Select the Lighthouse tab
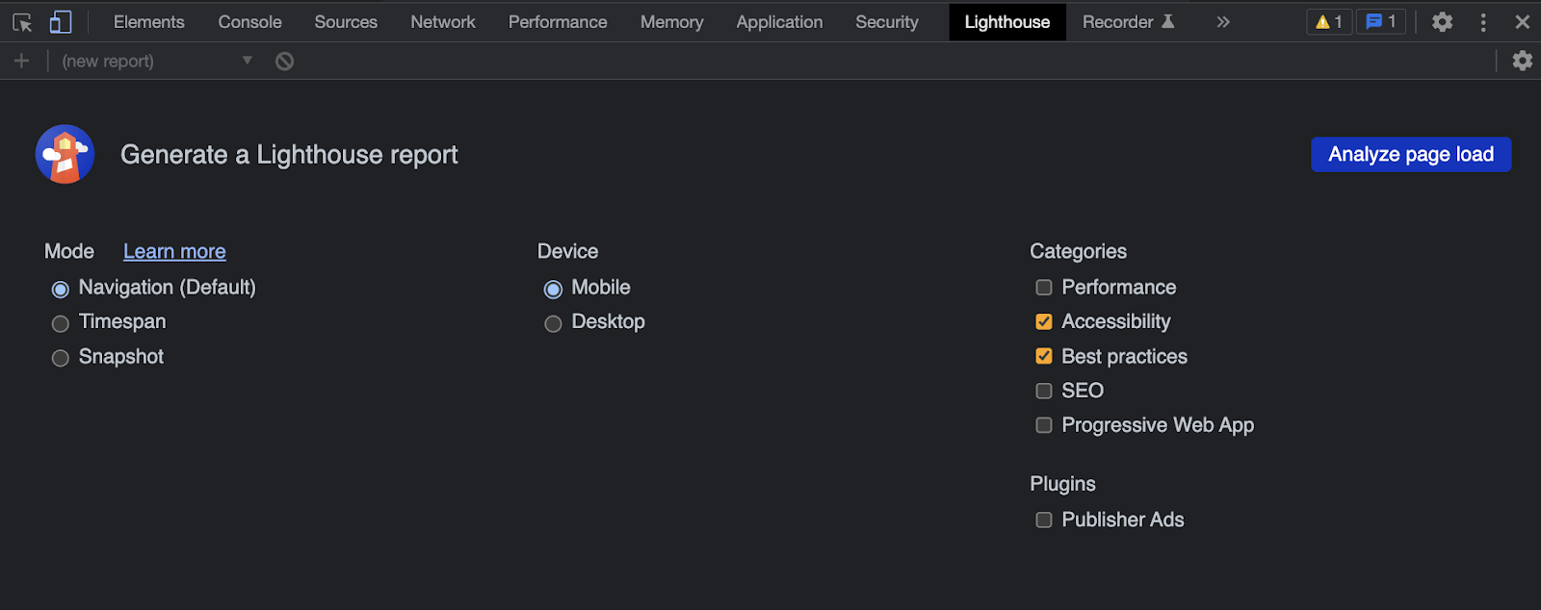 (x=1007, y=21)
